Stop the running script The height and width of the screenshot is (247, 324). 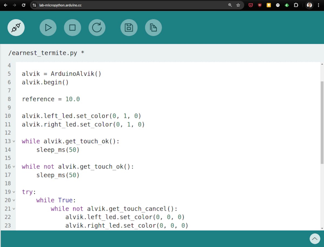tap(72, 28)
